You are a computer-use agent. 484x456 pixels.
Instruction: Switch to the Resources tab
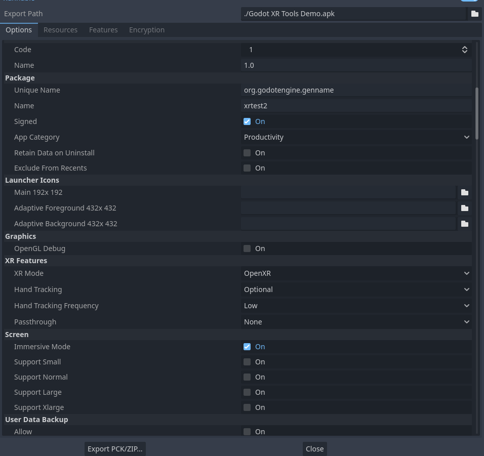click(x=60, y=30)
